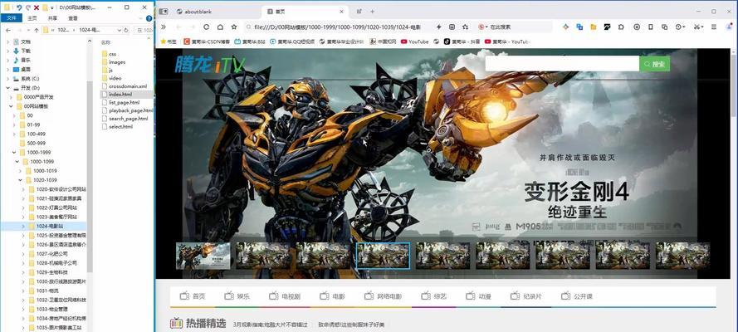
Task: Switch to Explorer 查看 ribbon tab
Action: (73, 18)
